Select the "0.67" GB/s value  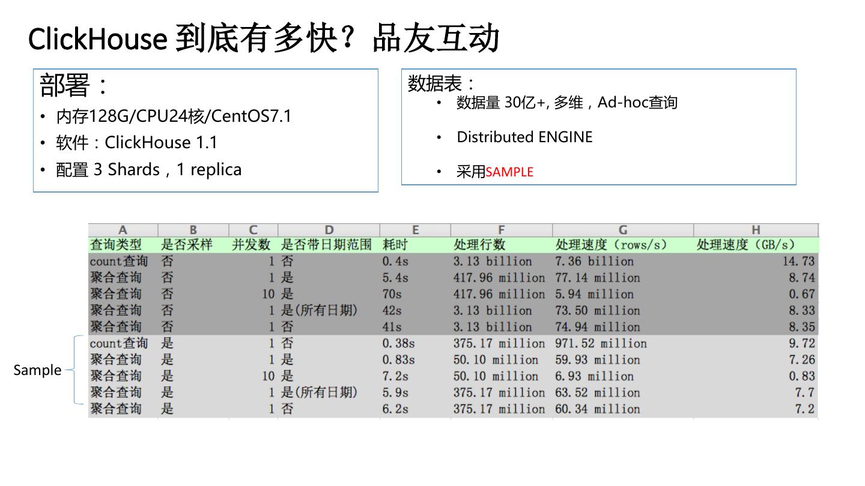click(802, 294)
